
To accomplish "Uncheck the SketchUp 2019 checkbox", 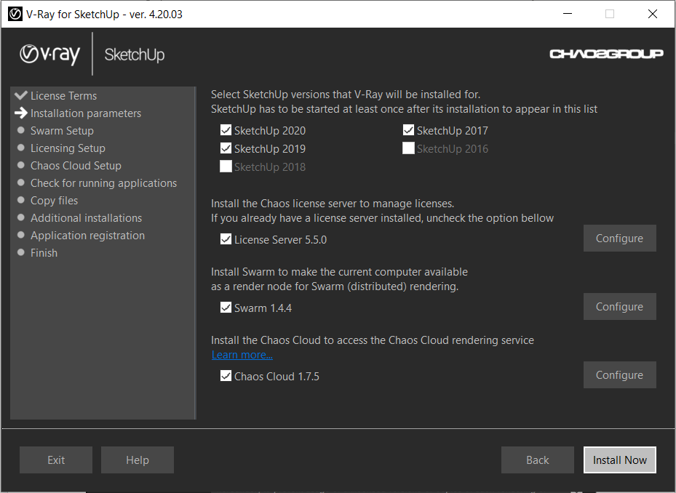I will (226, 148).
